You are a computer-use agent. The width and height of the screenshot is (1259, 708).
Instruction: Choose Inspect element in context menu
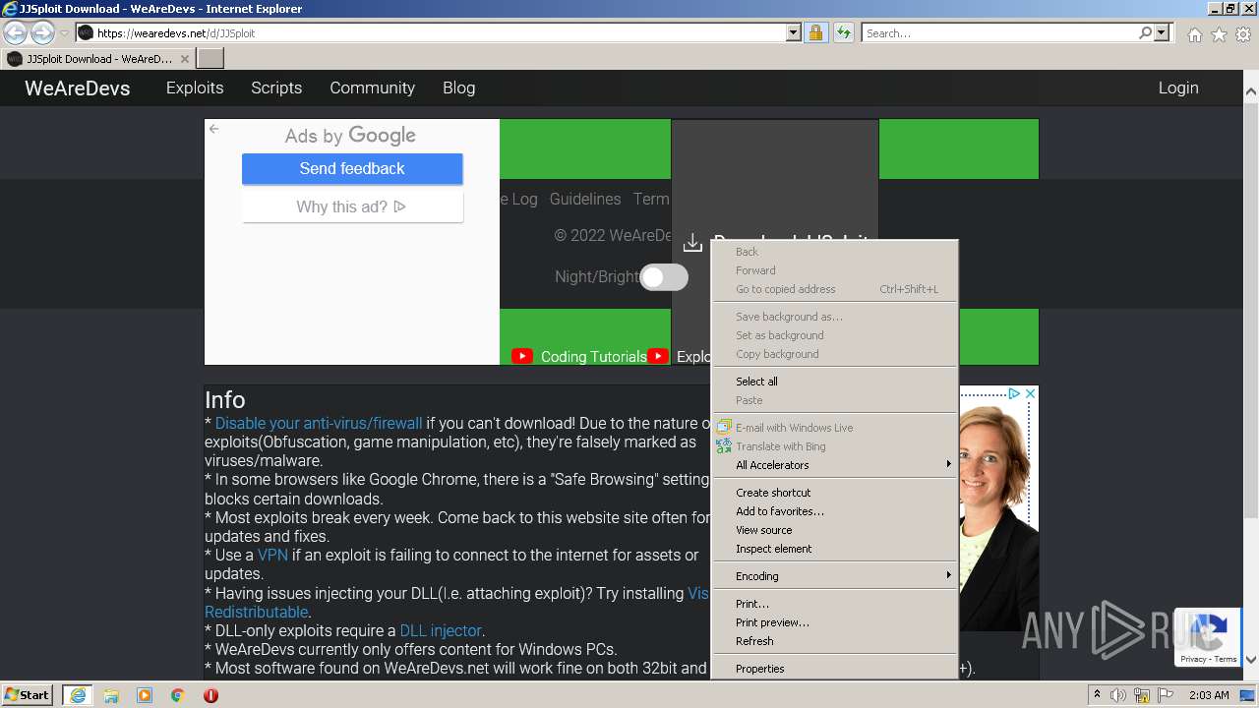(834, 549)
